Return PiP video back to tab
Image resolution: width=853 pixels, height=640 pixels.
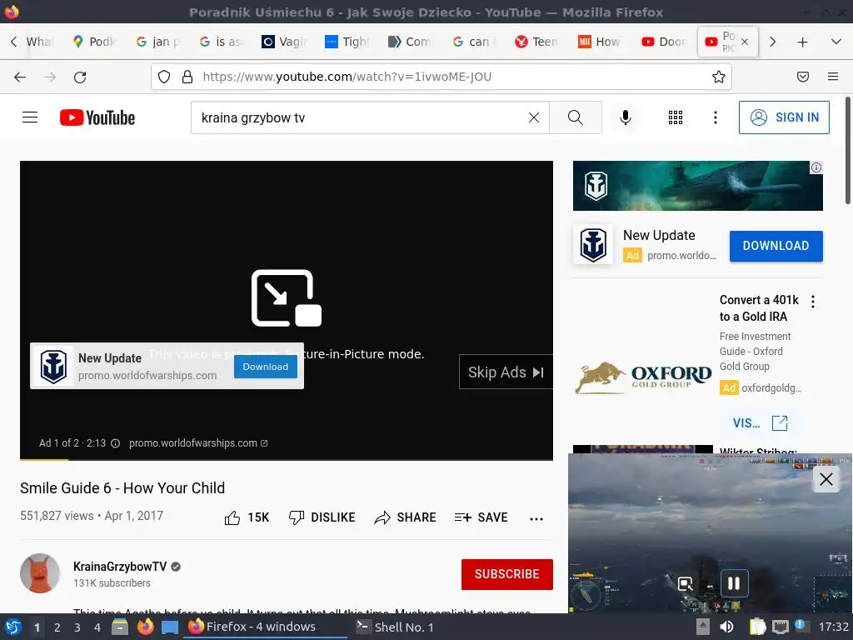coord(686,584)
